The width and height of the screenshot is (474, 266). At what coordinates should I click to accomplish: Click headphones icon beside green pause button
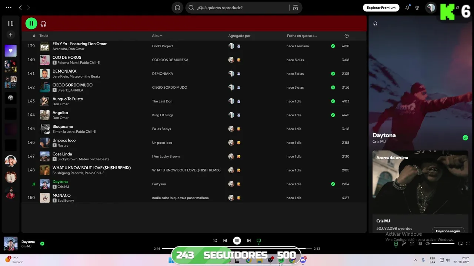43,24
